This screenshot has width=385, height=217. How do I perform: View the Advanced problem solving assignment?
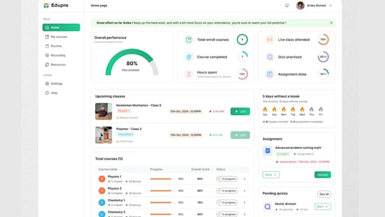tap(271, 175)
